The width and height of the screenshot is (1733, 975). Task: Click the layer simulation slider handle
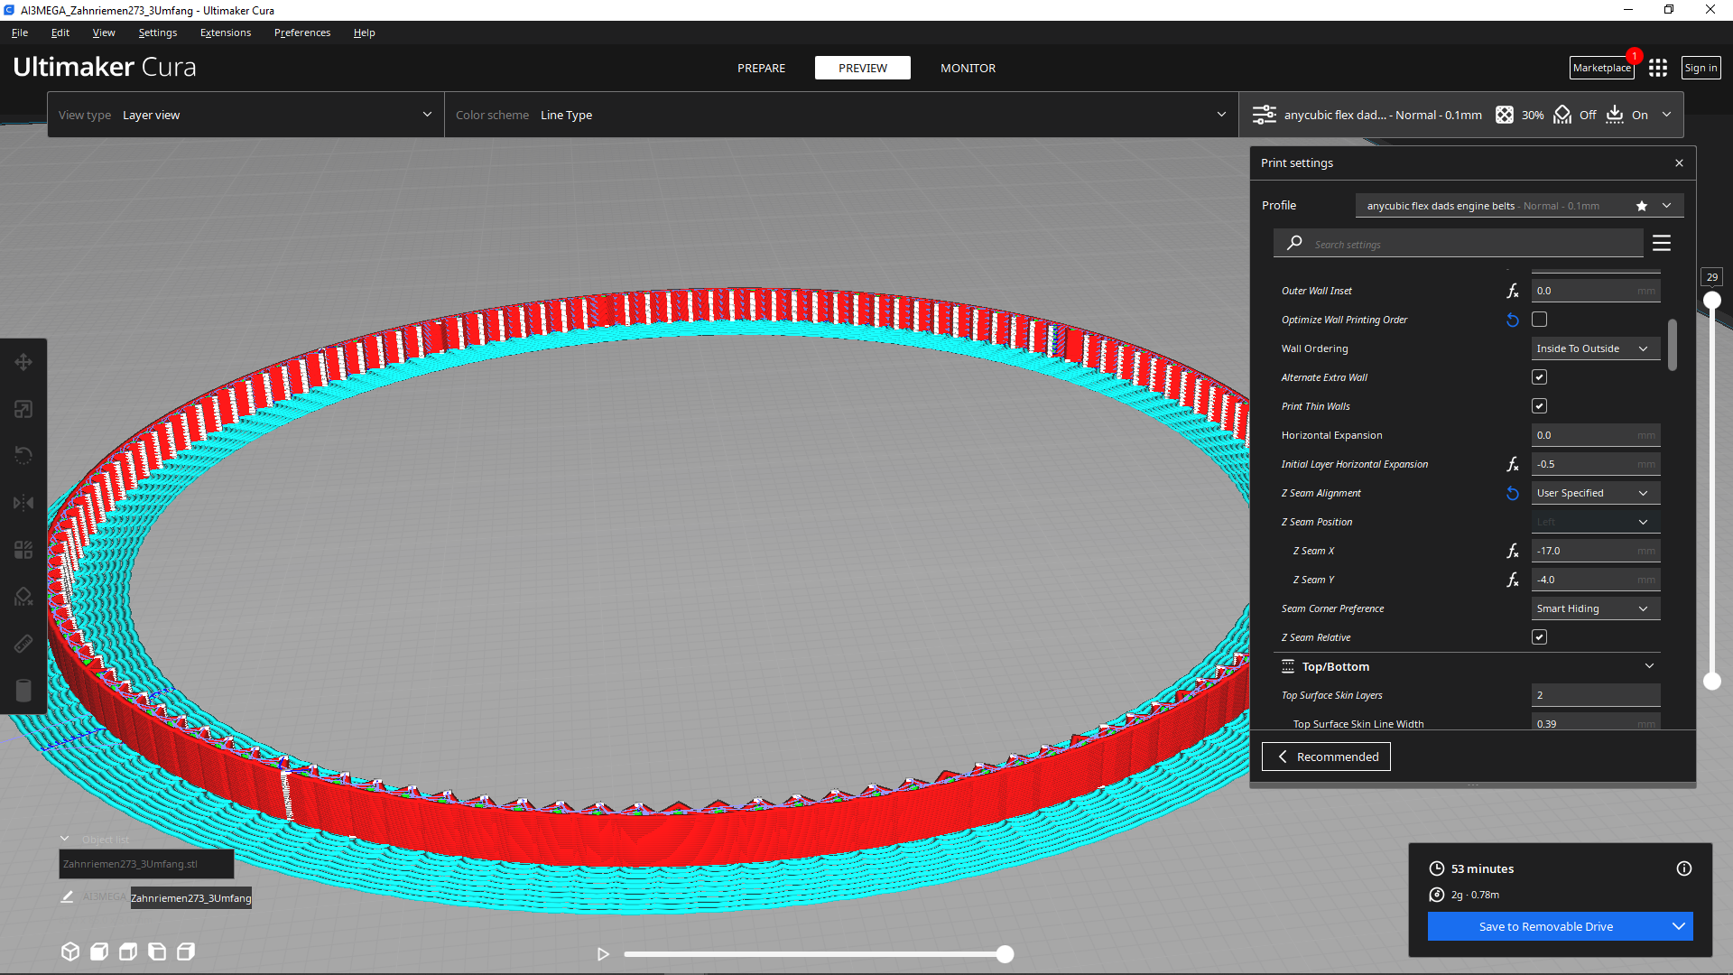click(x=1005, y=954)
